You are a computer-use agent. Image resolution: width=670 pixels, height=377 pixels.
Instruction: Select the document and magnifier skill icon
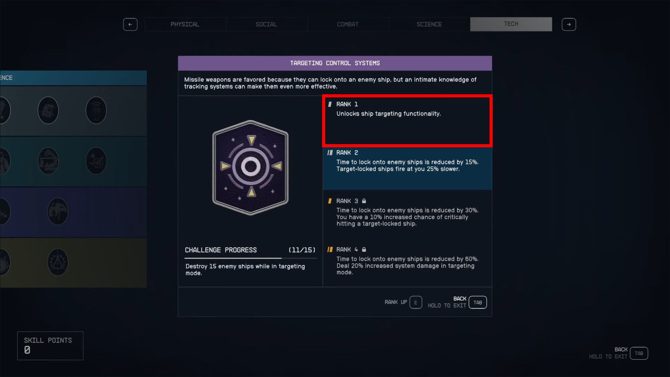point(48,110)
